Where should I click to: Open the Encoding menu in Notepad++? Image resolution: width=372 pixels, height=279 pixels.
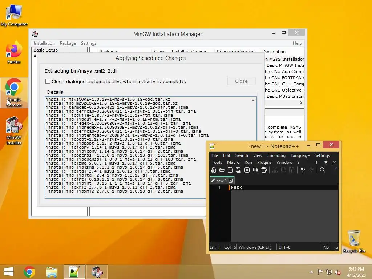(276, 155)
